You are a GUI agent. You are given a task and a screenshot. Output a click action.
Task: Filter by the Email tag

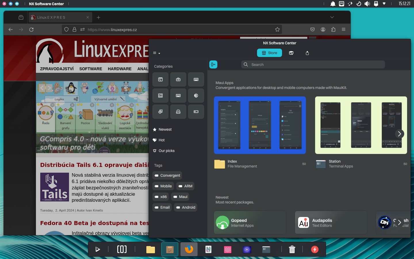162,207
